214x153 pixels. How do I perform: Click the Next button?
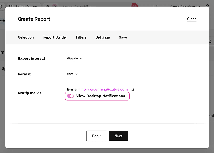coord(118,136)
